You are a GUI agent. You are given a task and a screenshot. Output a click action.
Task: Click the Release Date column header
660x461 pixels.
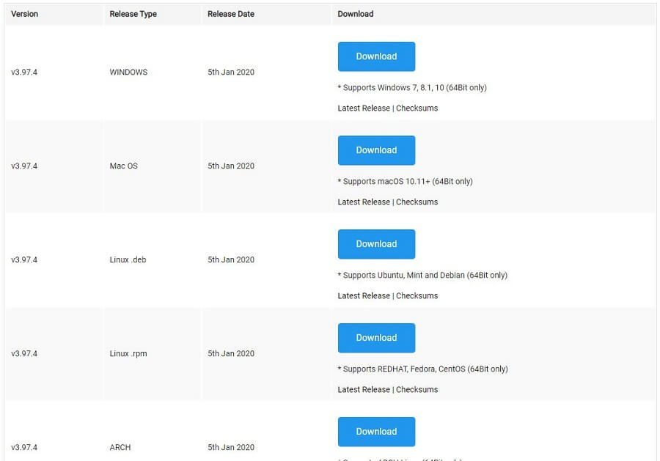pyautogui.click(x=231, y=14)
